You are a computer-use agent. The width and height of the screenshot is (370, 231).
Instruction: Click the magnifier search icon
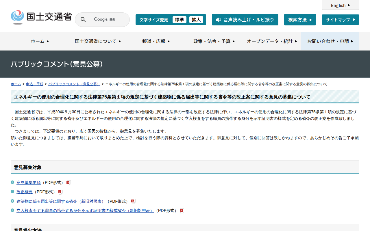click(x=83, y=20)
